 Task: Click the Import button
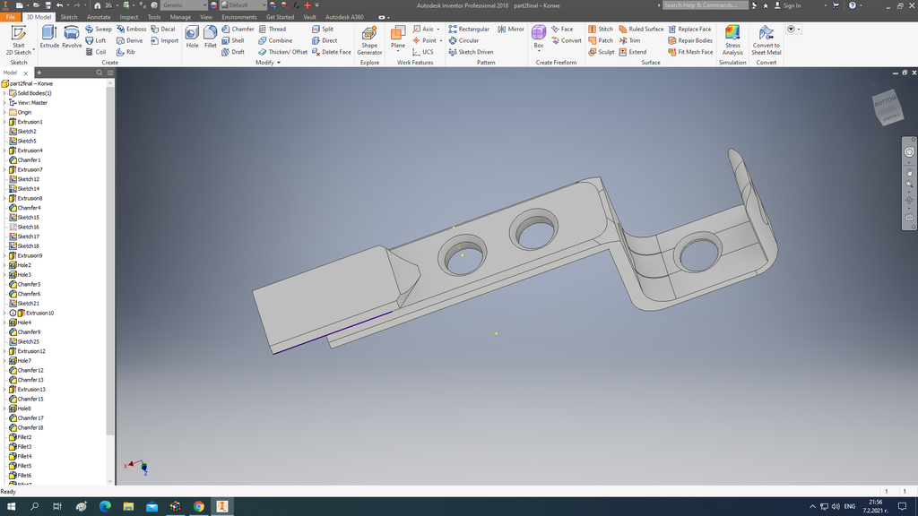pos(165,40)
